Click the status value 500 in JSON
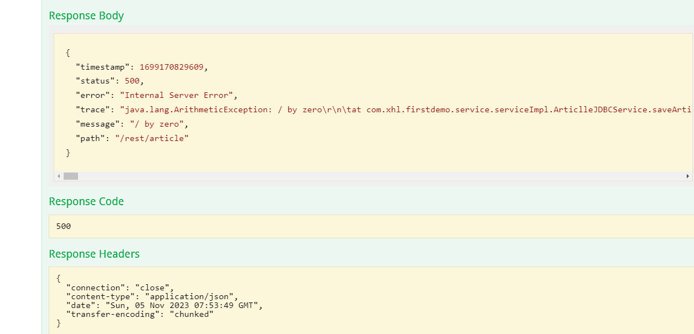This screenshot has height=334, width=694. click(132, 81)
